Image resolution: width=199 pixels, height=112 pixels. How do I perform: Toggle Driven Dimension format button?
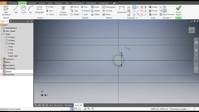tap(164, 7)
